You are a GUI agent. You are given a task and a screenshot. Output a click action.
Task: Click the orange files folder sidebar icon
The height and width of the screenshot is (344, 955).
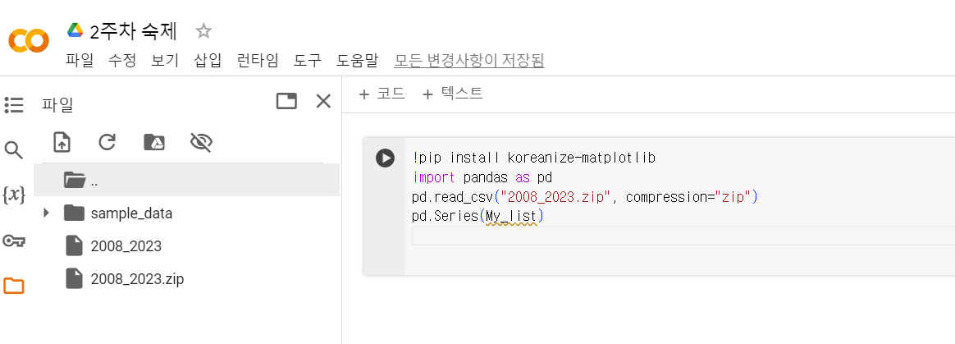tap(14, 286)
